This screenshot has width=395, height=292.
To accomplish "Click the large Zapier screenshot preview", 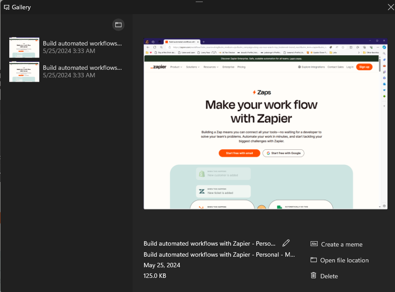I will [265, 124].
